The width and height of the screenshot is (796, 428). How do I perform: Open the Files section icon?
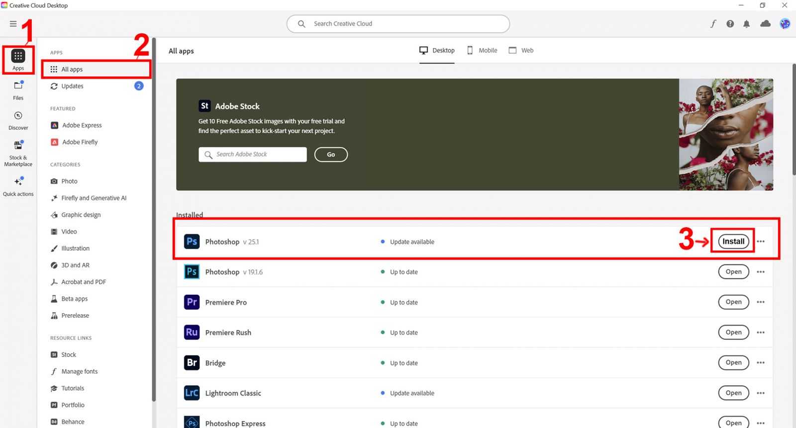[18, 86]
